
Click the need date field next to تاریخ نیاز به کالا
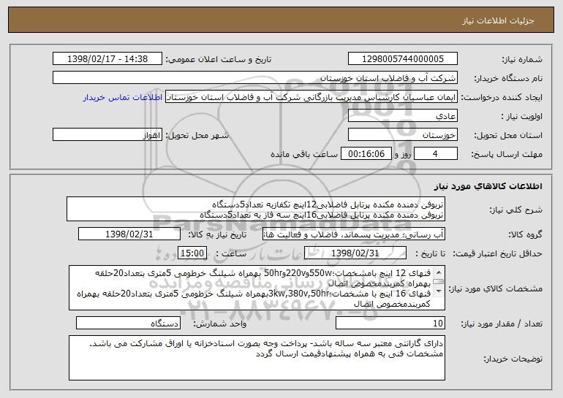point(129,234)
